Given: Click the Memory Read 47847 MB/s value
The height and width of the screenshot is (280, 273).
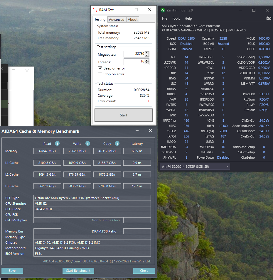Looking at the screenshot, I should click(x=47, y=151).
